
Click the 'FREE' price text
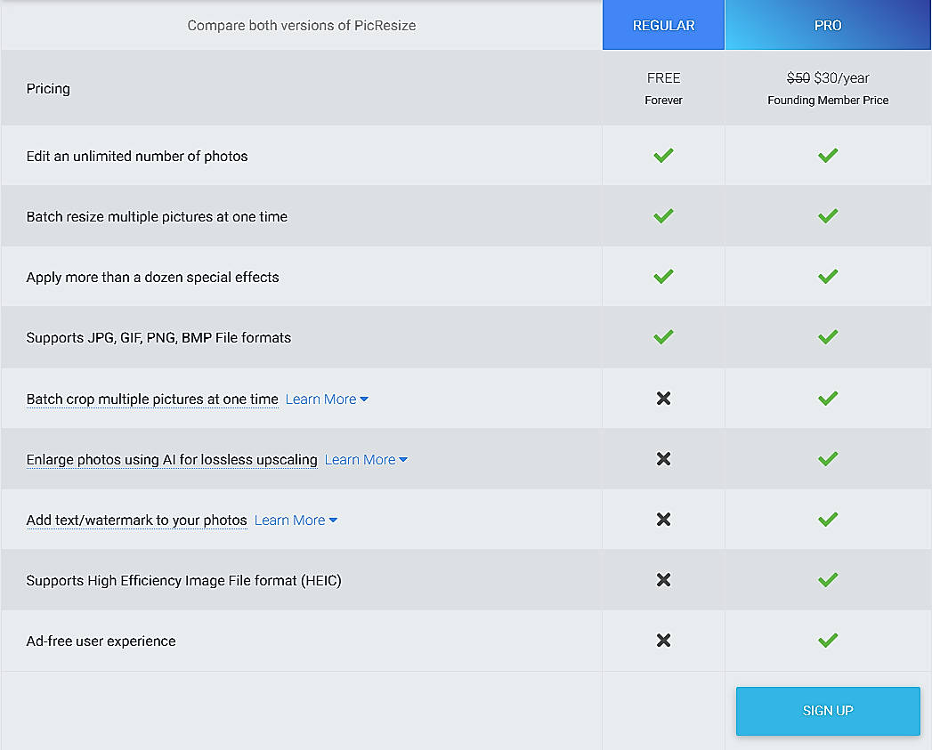(x=663, y=78)
